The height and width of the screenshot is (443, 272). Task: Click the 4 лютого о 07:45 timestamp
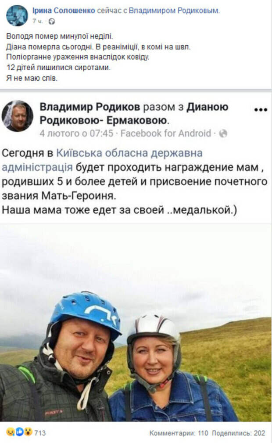tap(76, 133)
